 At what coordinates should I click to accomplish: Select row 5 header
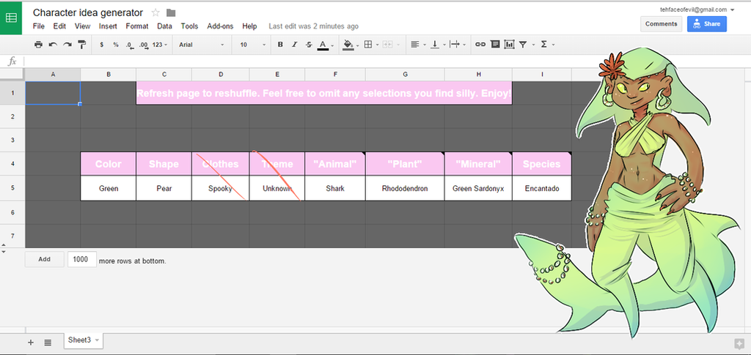(x=12, y=188)
